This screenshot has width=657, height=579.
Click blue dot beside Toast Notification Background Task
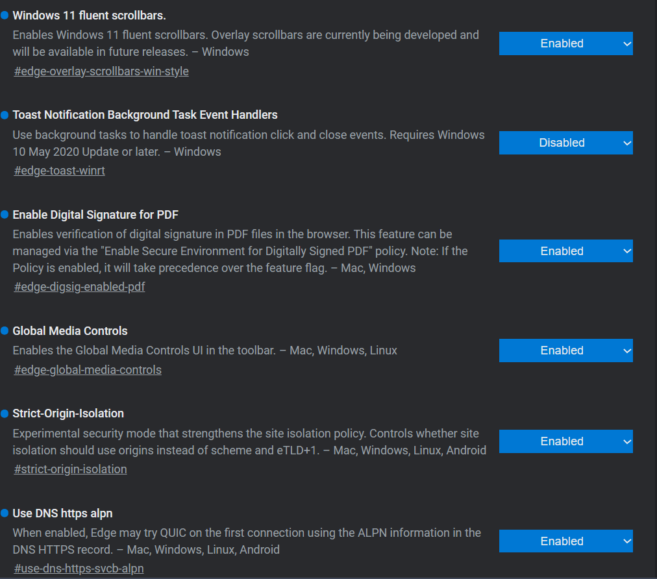point(5,115)
